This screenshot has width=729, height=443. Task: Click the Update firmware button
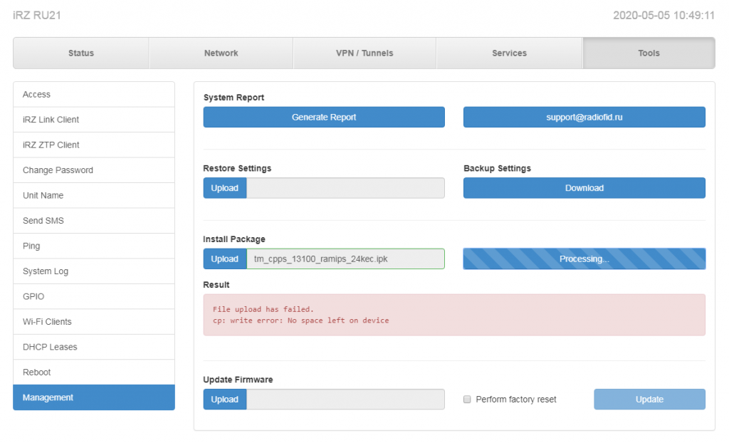tap(649, 400)
